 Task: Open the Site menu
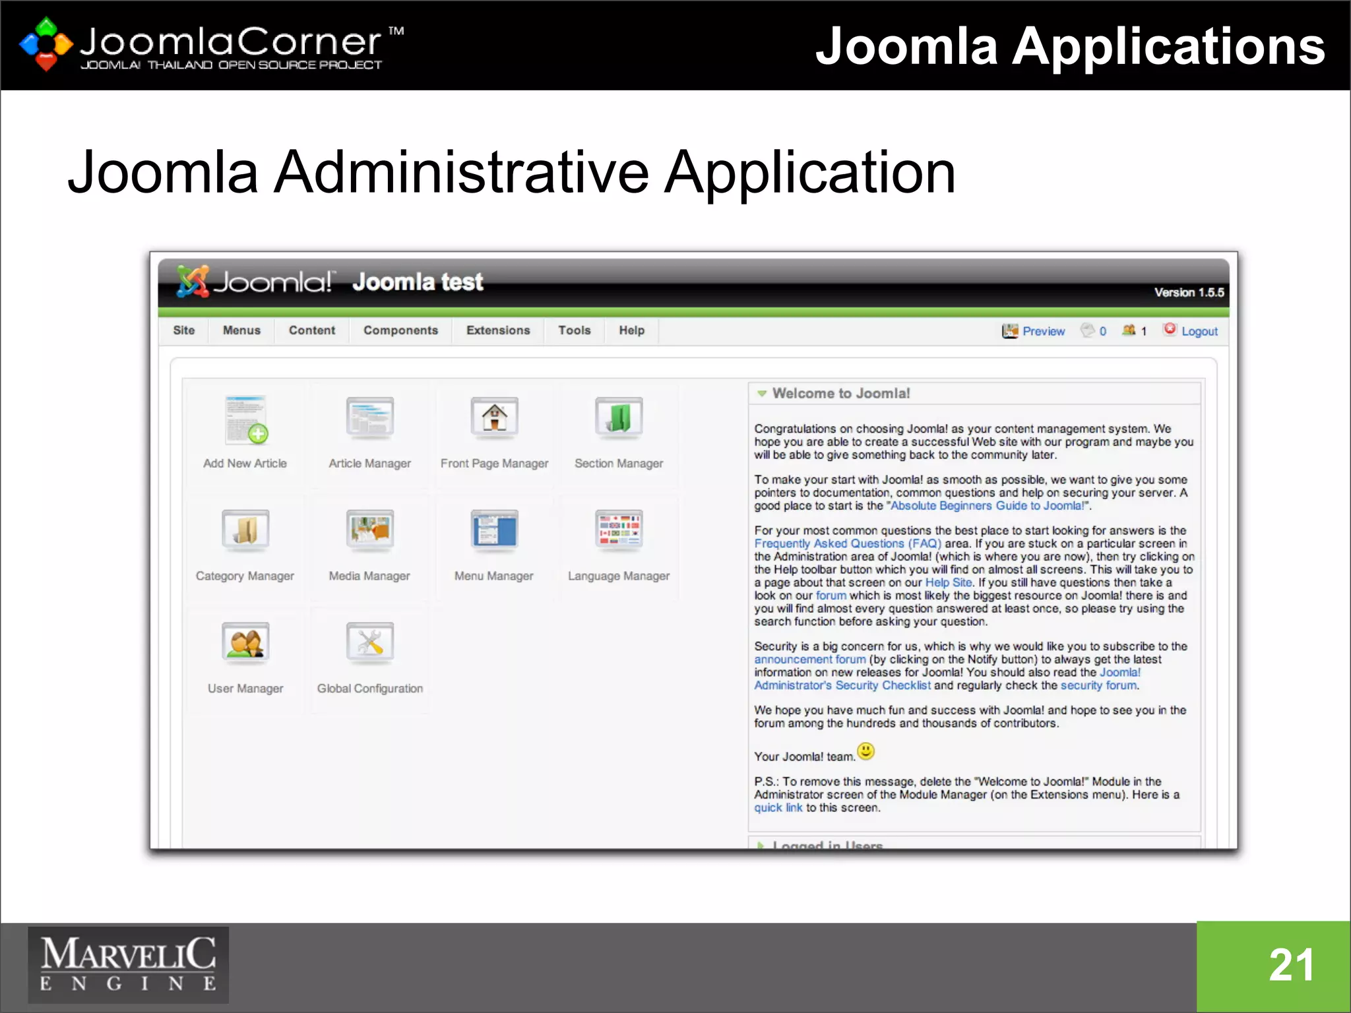[x=184, y=330]
